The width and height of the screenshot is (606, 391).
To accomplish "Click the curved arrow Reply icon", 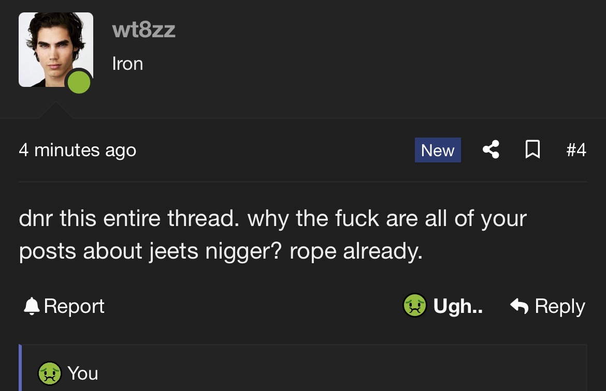I will click(x=519, y=307).
